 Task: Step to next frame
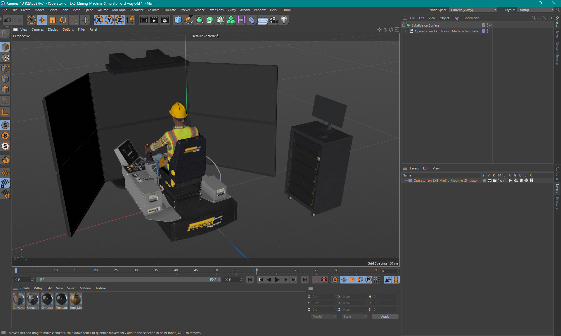(x=285, y=280)
